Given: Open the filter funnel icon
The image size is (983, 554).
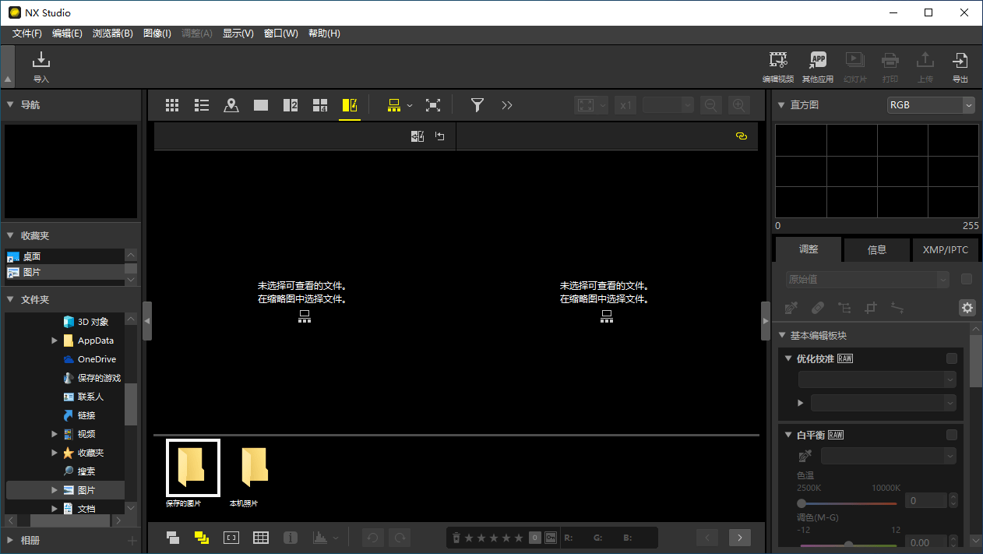Looking at the screenshot, I should 477,104.
